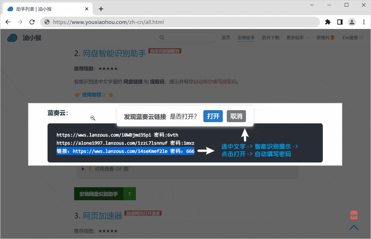Image resolution: width=371 pixels, height=239 pixels.
Task: Click inside the site search box
Action: (187, 38)
